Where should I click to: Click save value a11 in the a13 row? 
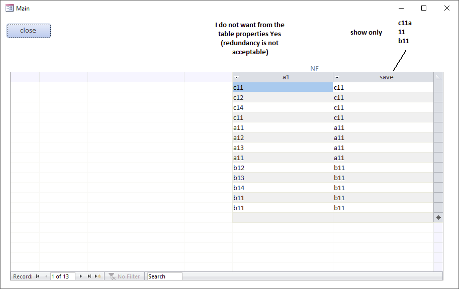(x=383, y=148)
